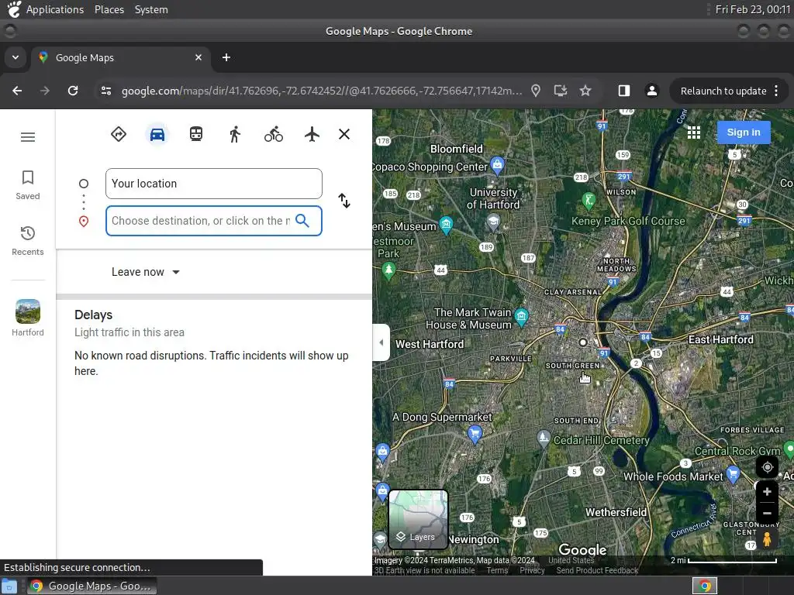Open Google apps grid

(x=694, y=132)
